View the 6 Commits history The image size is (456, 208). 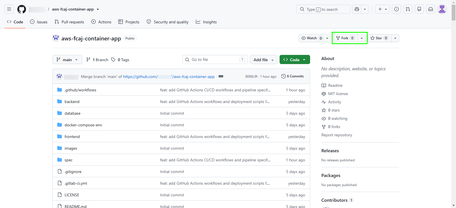tap(292, 76)
